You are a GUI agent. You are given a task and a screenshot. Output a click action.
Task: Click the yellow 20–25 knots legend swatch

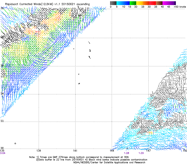pyautogui.click(x=139, y=3)
